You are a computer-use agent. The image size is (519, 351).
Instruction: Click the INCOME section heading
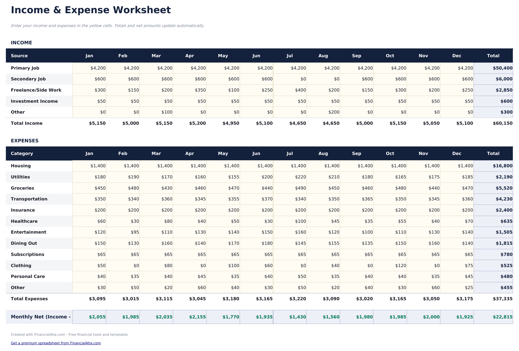pyautogui.click(x=21, y=43)
